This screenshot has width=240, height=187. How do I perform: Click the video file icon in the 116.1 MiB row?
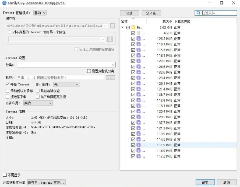tap(138, 106)
